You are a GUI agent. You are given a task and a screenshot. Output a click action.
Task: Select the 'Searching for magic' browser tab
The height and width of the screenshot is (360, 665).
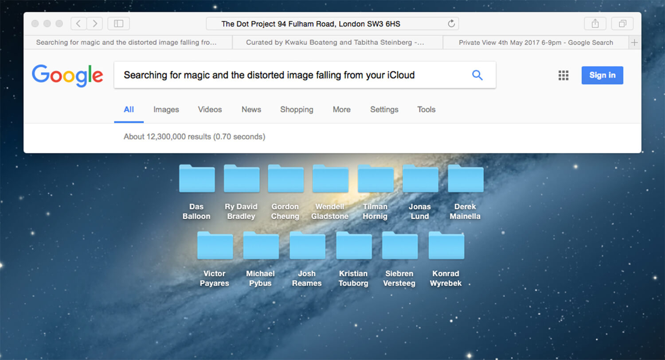click(128, 43)
